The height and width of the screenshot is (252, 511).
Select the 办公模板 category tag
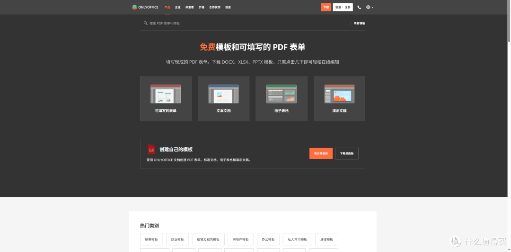coord(268,239)
